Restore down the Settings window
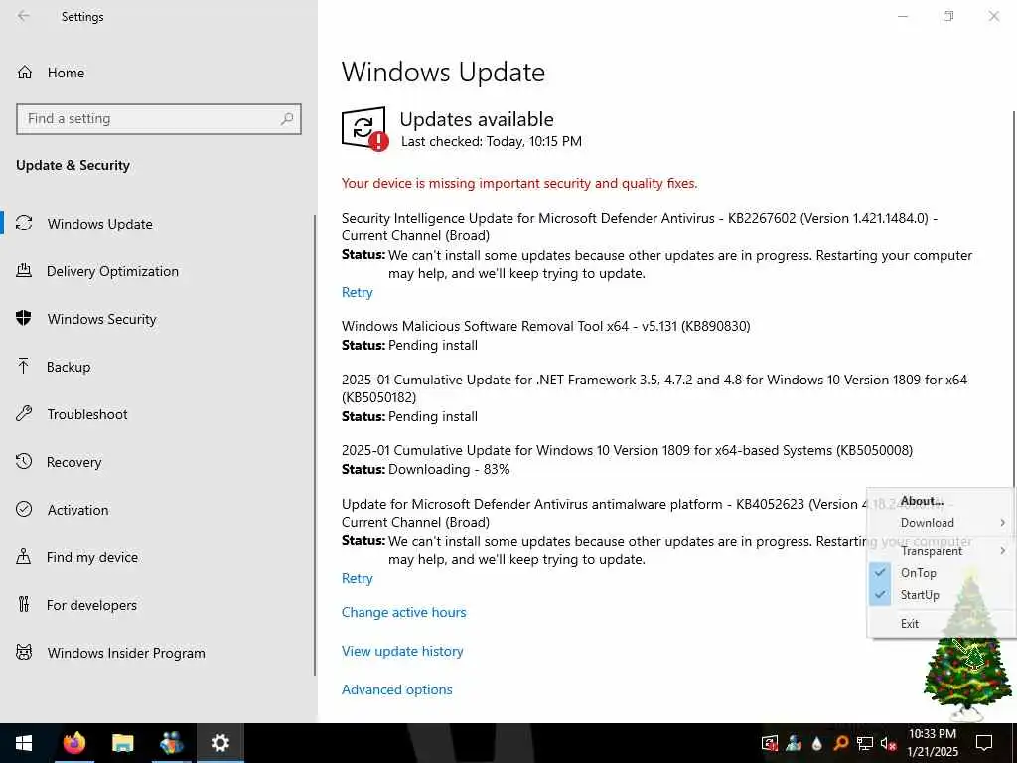Viewport: 1017px width, 763px height. tap(948, 16)
